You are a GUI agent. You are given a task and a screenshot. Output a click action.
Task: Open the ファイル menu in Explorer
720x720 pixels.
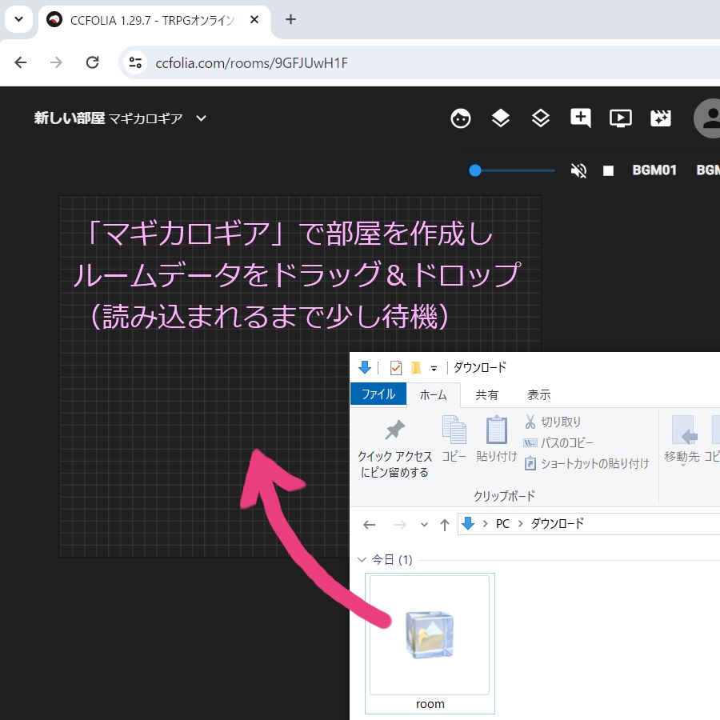tap(378, 394)
